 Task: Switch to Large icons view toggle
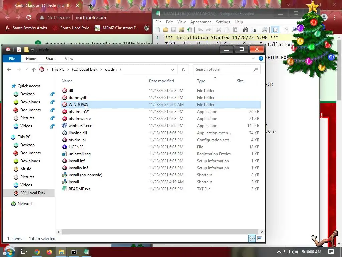click(259, 238)
